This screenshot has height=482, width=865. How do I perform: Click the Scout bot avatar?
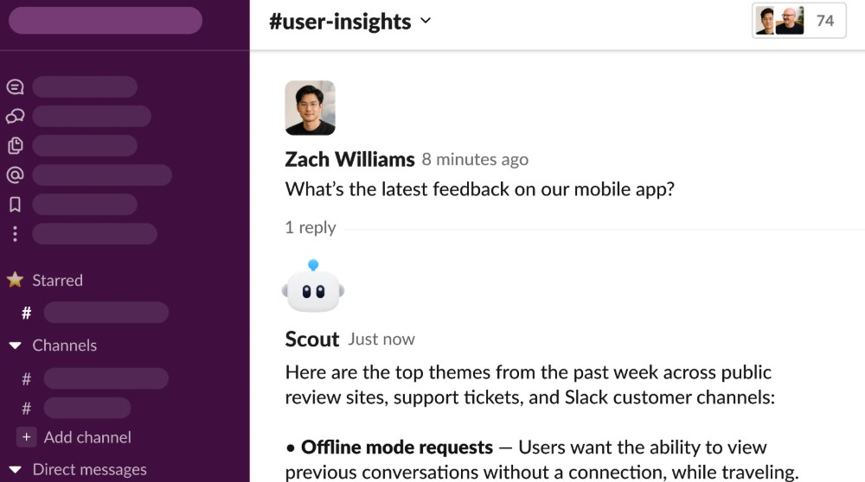313,287
